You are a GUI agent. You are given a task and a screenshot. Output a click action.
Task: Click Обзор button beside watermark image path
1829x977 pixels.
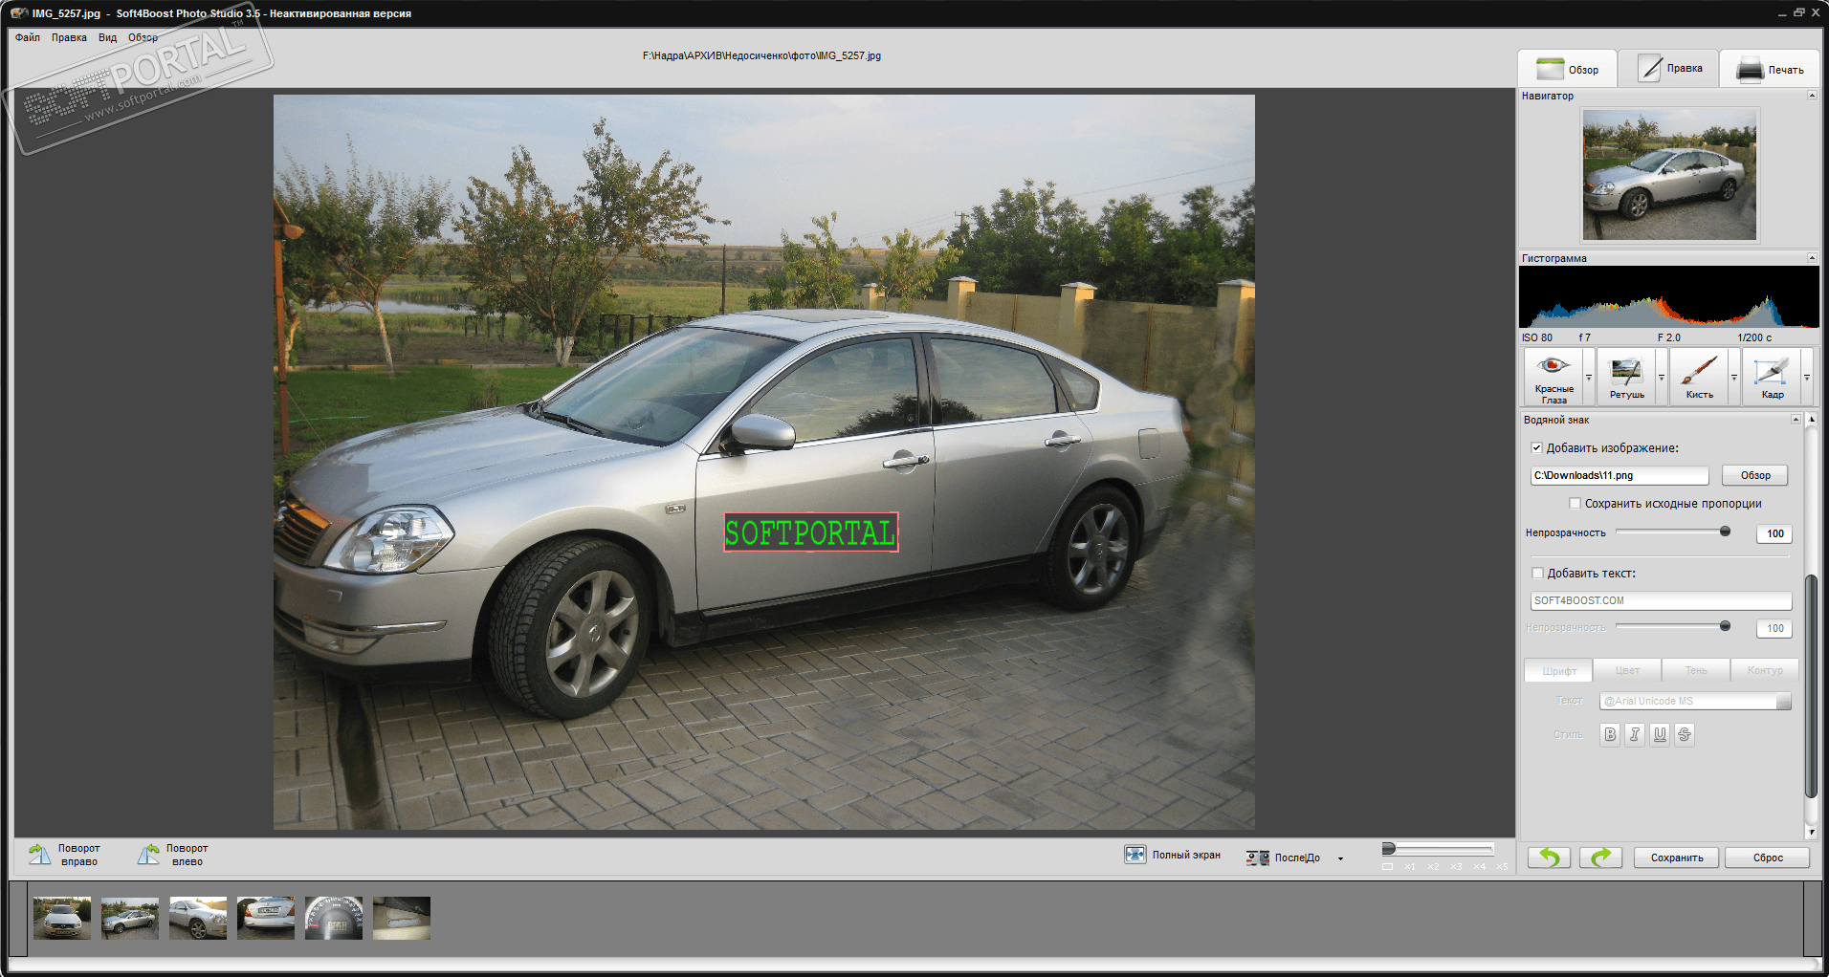pyautogui.click(x=1755, y=475)
